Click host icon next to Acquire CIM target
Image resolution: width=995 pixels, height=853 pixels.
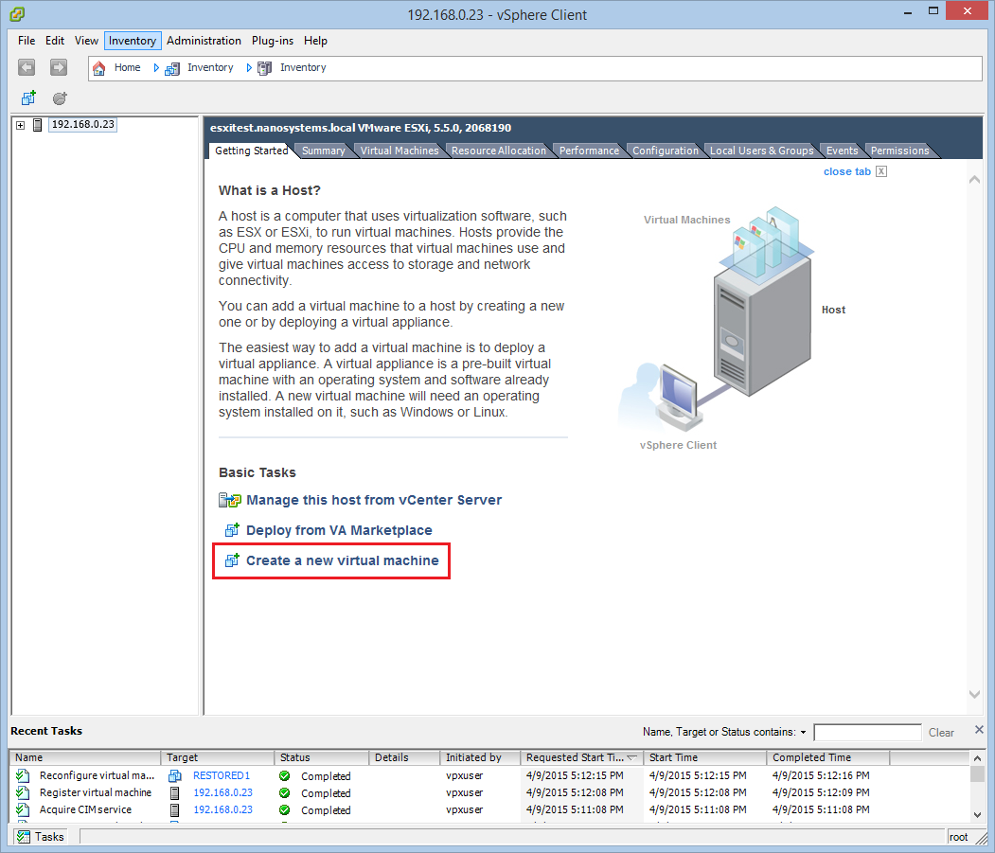tap(174, 809)
